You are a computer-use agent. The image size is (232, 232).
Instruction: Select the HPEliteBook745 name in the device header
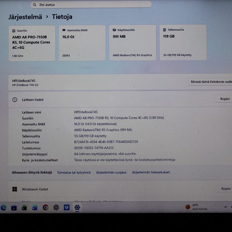[x=24, y=81]
